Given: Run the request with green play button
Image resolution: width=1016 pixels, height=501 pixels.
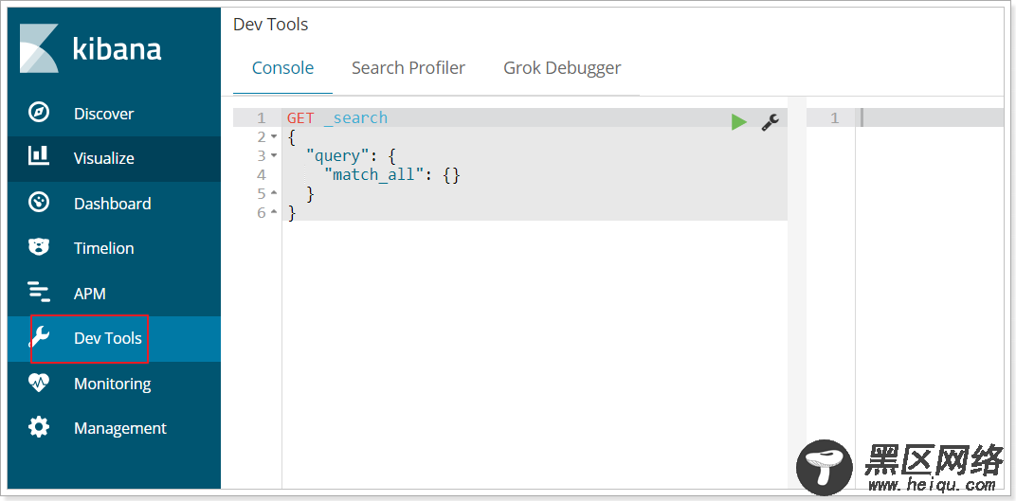Looking at the screenshot, I should 738,121.
